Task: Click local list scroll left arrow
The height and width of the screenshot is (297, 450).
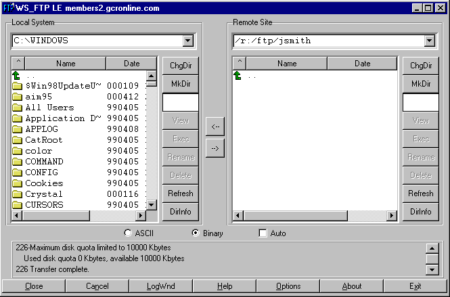Action: pyautogui.click(x=17, y=216)
